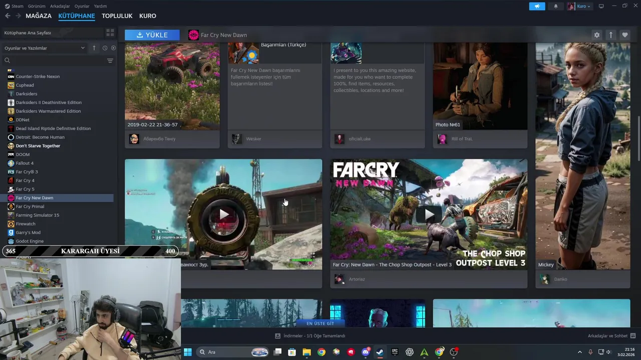Click the EN ÜSTE GİT button
The width and height of the screenshot is (641, 360).
click(320, 323)
